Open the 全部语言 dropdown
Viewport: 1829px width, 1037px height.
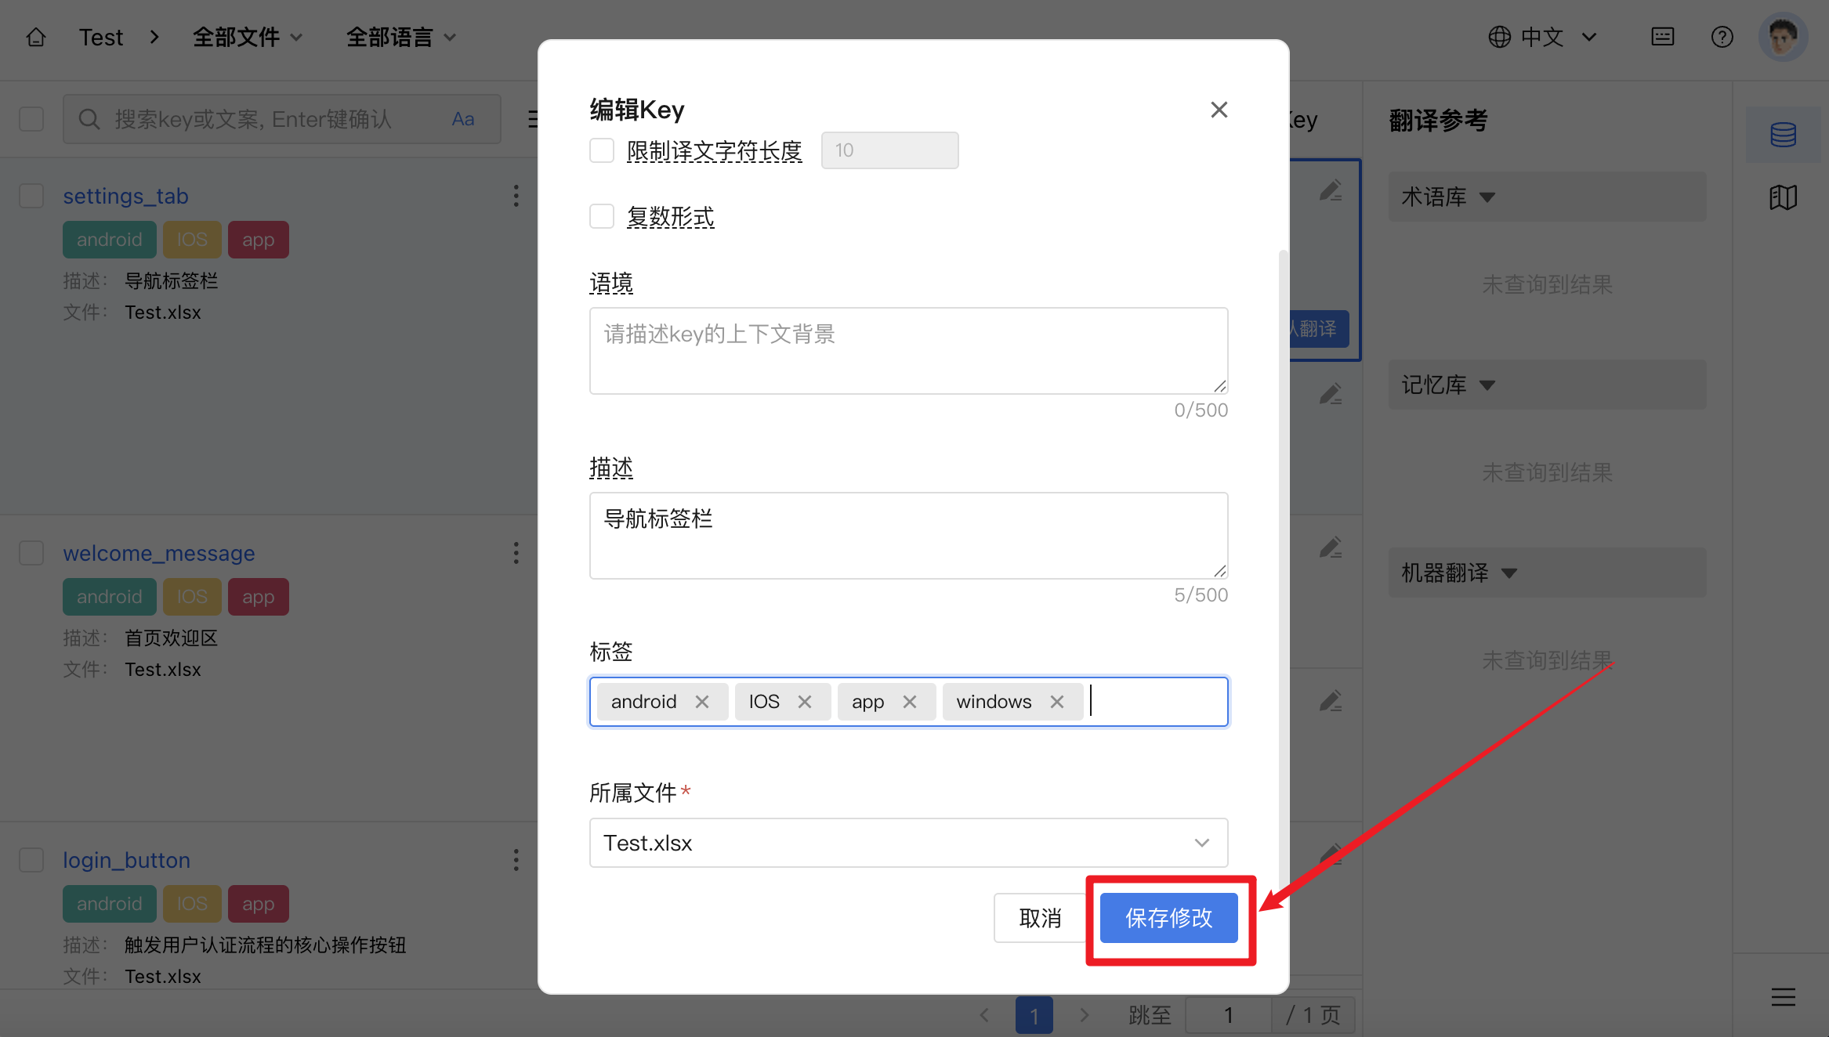point(401,37)
